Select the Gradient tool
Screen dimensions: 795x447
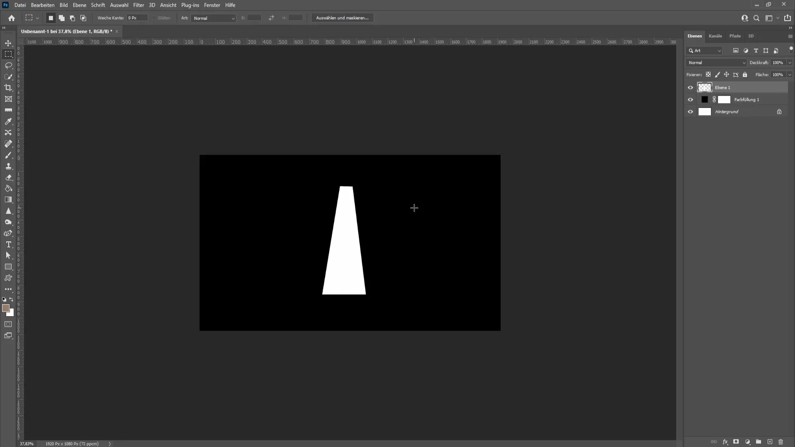8,199
